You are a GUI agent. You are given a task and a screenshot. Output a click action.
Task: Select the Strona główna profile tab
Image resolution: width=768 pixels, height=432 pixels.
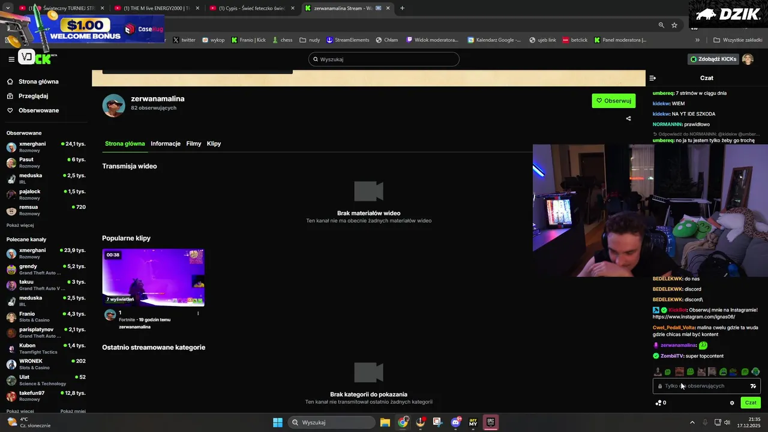[125, 143]
